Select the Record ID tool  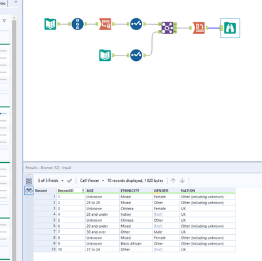coord(77,24)
